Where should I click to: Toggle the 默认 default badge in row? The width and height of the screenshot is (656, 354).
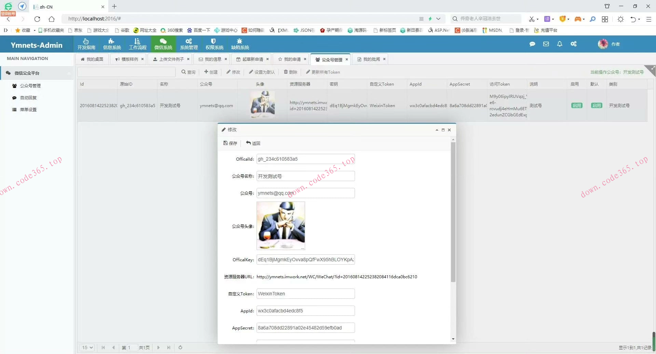[x=596, y=106]
